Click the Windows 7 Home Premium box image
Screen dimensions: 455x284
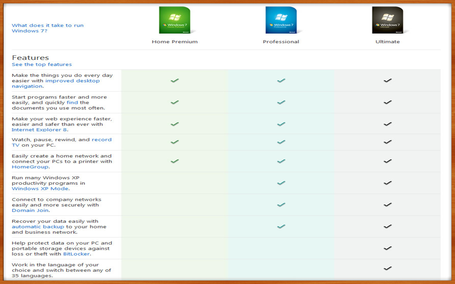point(175,20)
